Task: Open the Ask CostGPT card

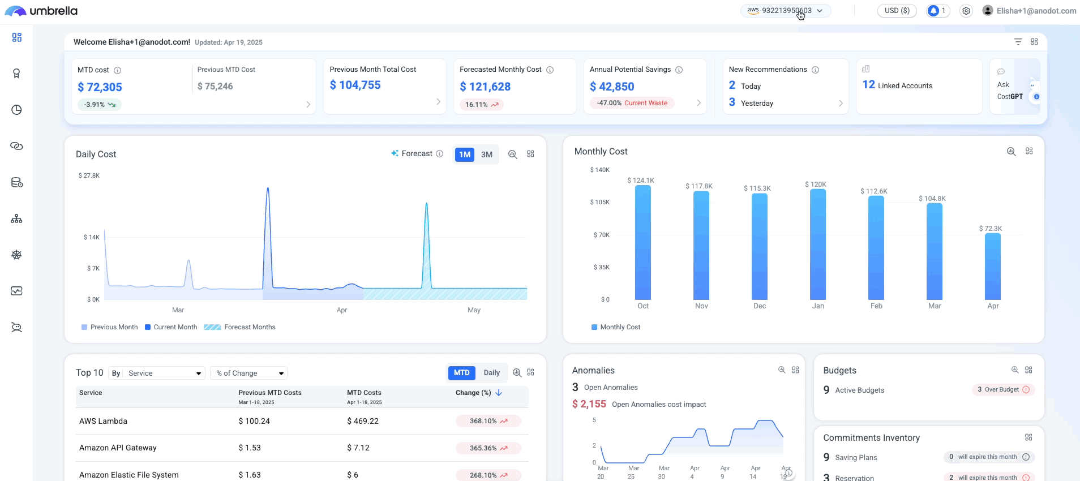Action: click(x=1015, y=87)
